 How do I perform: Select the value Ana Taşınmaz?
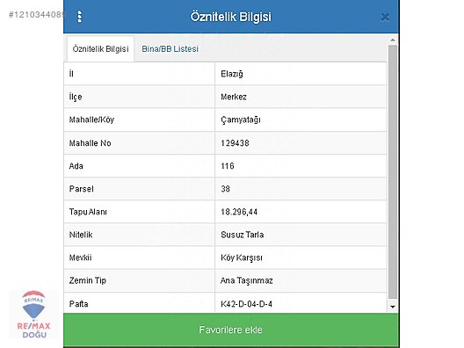coord(246,280)
